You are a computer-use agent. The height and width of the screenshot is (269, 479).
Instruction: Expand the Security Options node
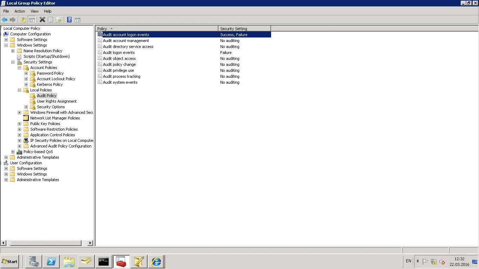[26, 107]
